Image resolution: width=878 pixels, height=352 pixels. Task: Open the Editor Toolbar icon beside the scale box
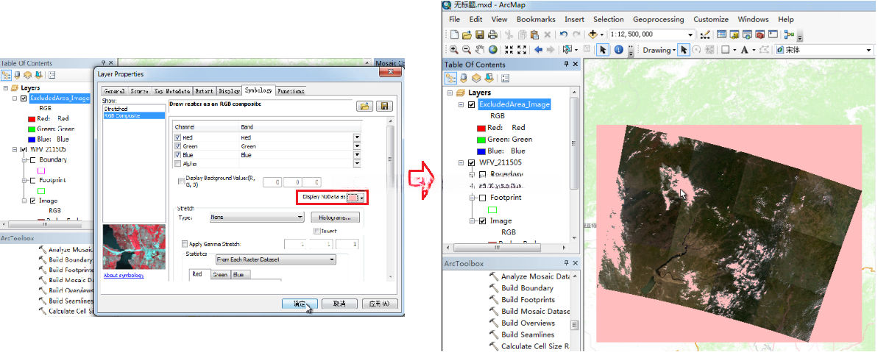coord(706,35)
